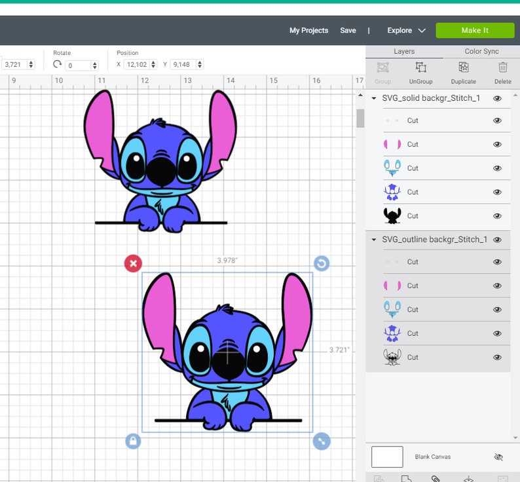Select the pink ears layer thumbnail in SVG_outline group
This screenshot has width=520, height=482.
392,286
